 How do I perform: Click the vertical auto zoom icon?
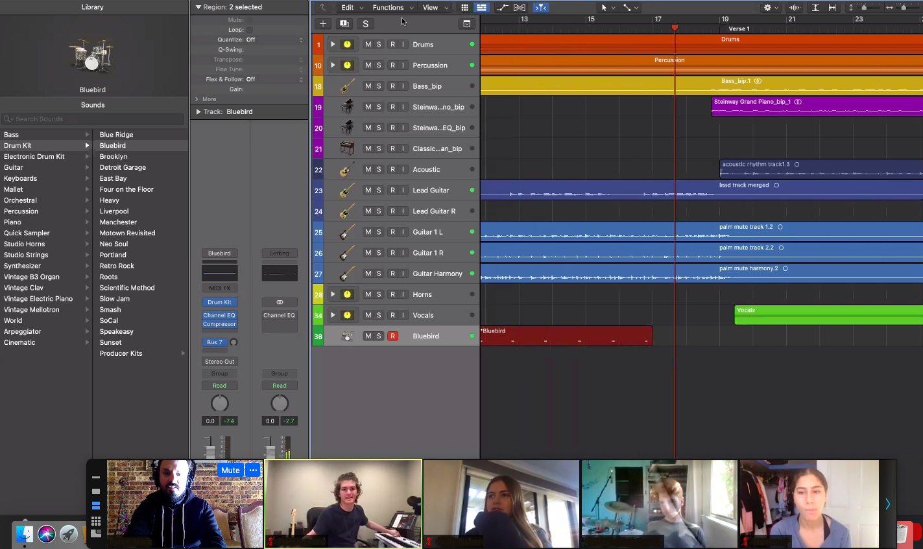[x=815, y=8]
